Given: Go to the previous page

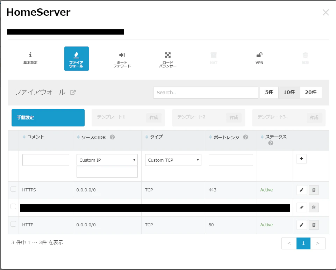Looking at the screenshot, I should click(x=289, y=243).
